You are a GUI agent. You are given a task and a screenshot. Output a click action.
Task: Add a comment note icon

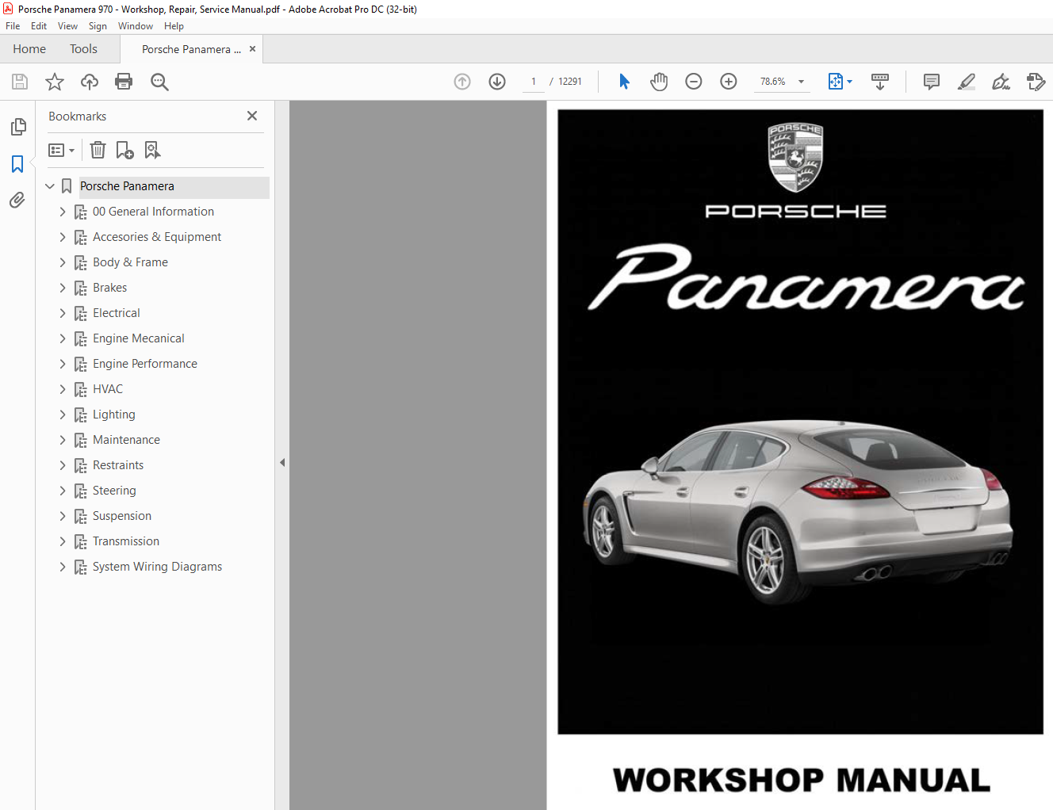pos(932,82)
